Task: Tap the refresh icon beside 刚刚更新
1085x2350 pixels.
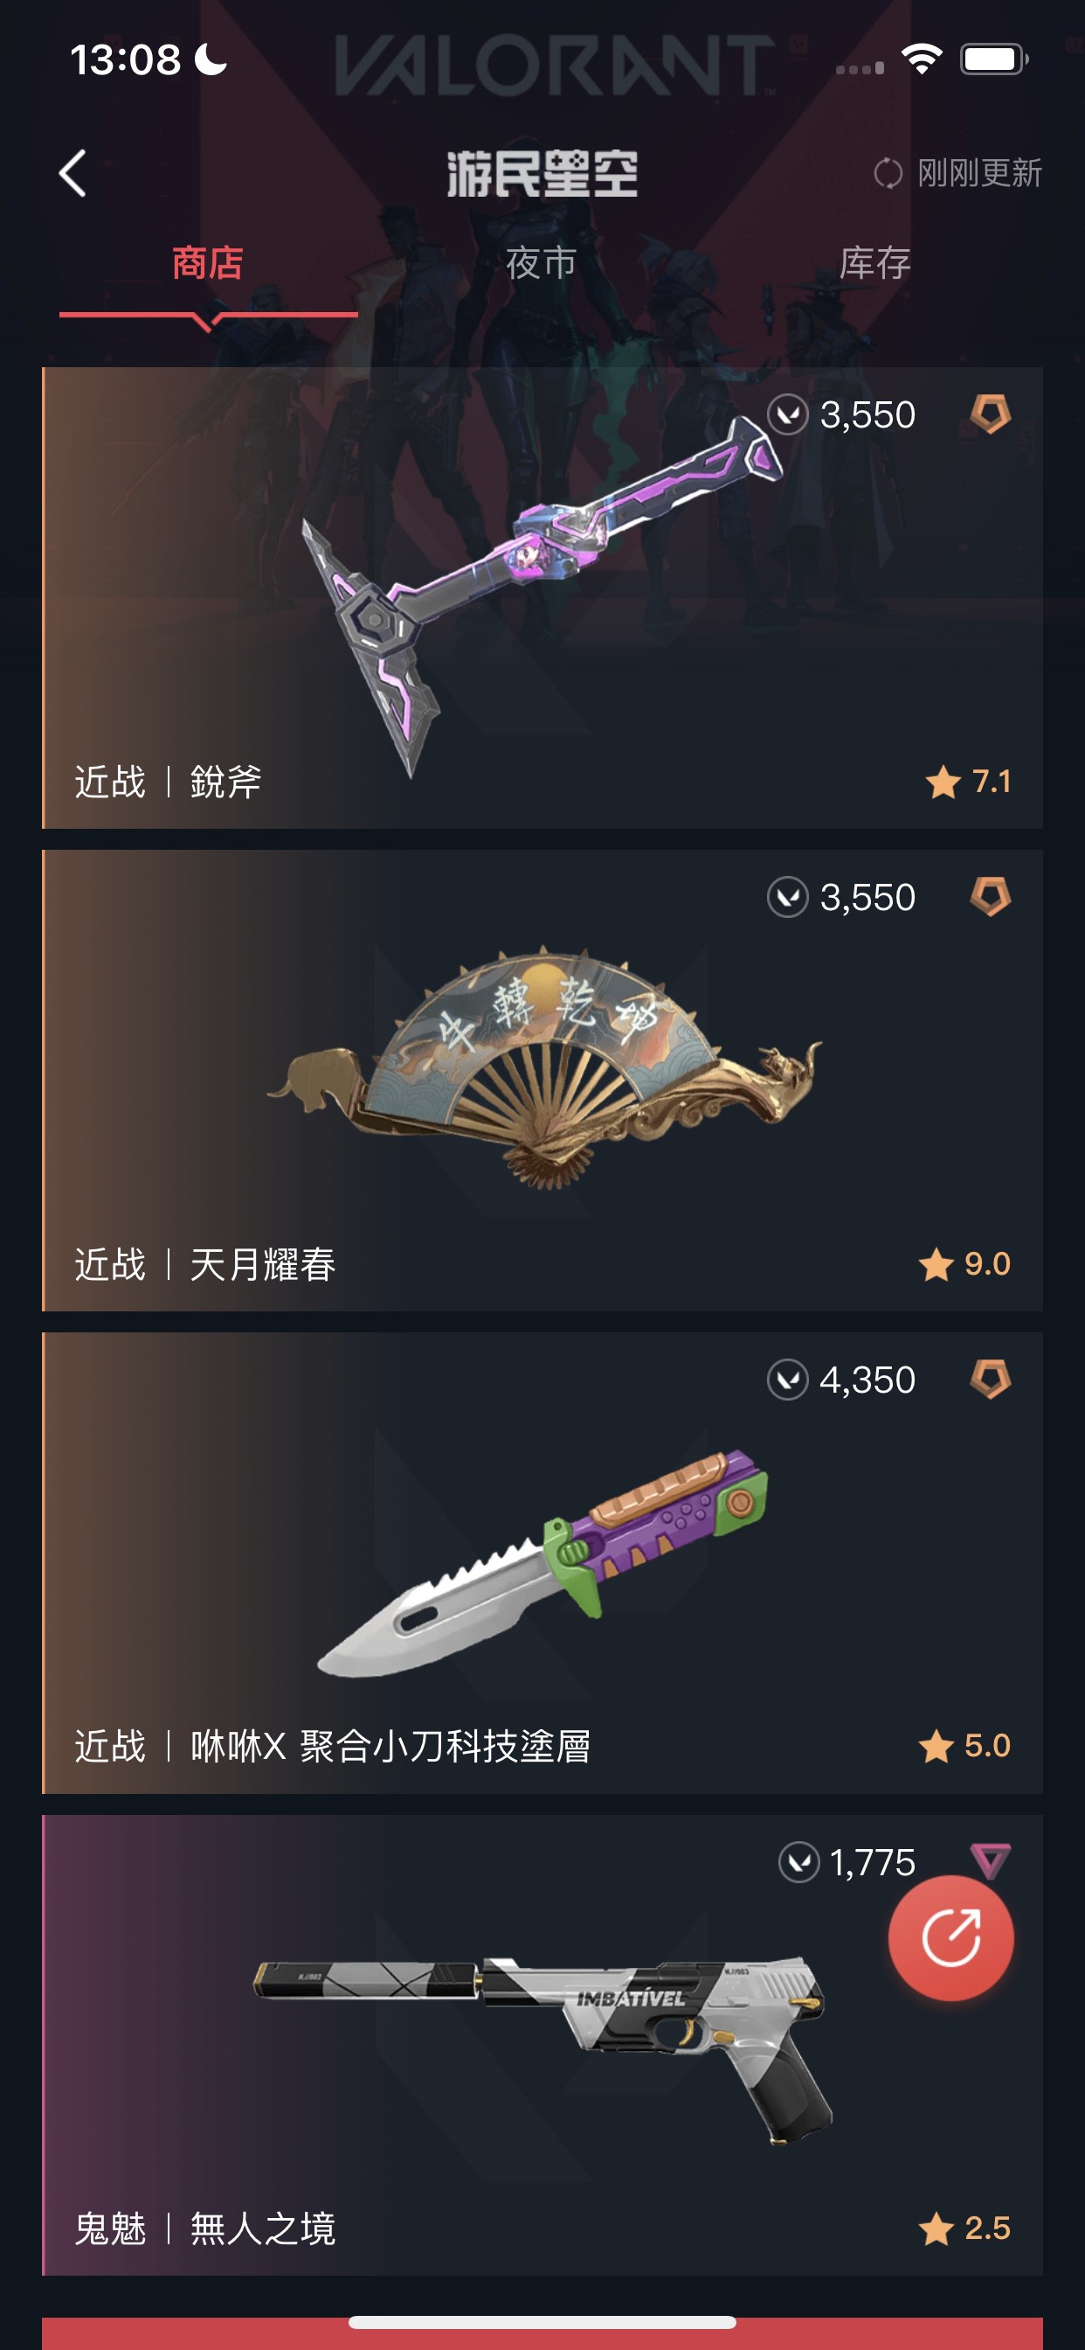Action: pos(888,173)
